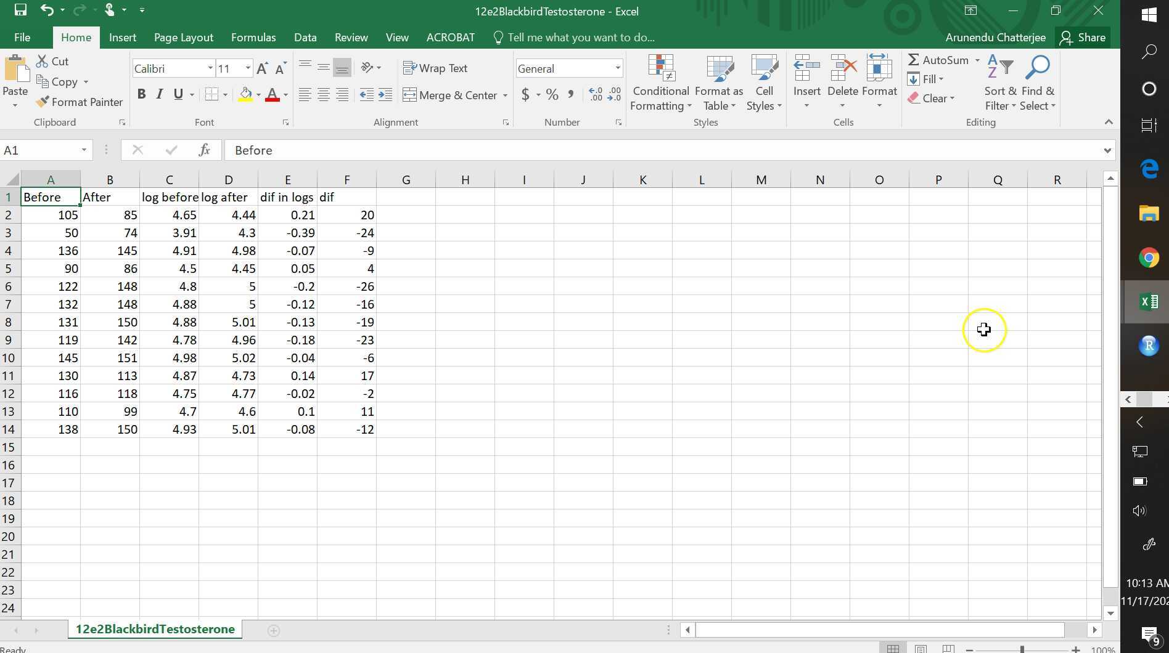Enable Wrap Text for selected cell
This screenshot has height=653, width=1169.
tap(436, 68)
